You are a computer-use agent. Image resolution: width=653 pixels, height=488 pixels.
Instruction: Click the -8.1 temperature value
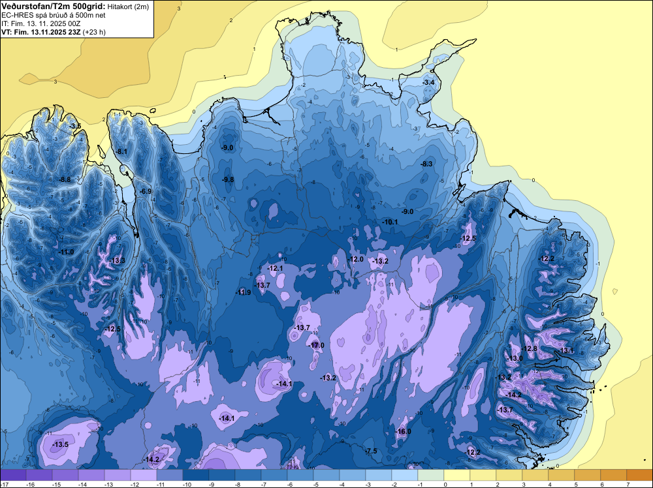[121, 151]
